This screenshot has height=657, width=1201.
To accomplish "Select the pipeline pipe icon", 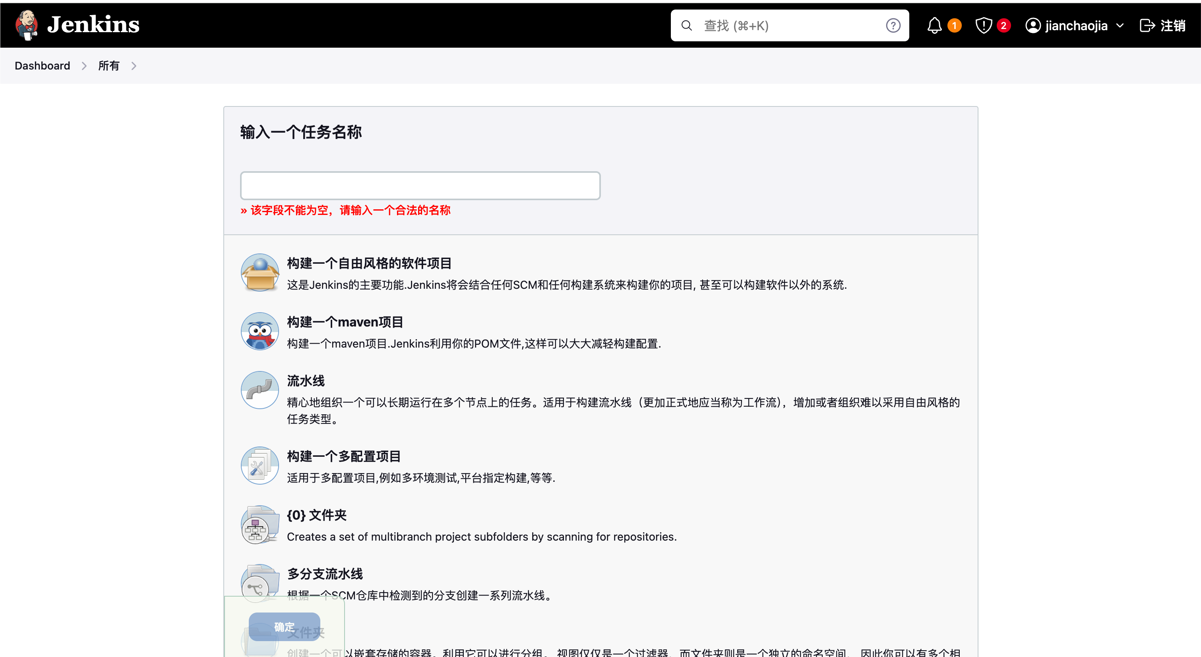I will click(260, 390).
